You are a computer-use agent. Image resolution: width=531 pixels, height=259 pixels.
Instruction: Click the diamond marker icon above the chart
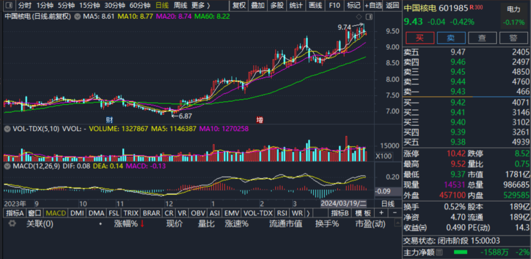tap(359, 16)
